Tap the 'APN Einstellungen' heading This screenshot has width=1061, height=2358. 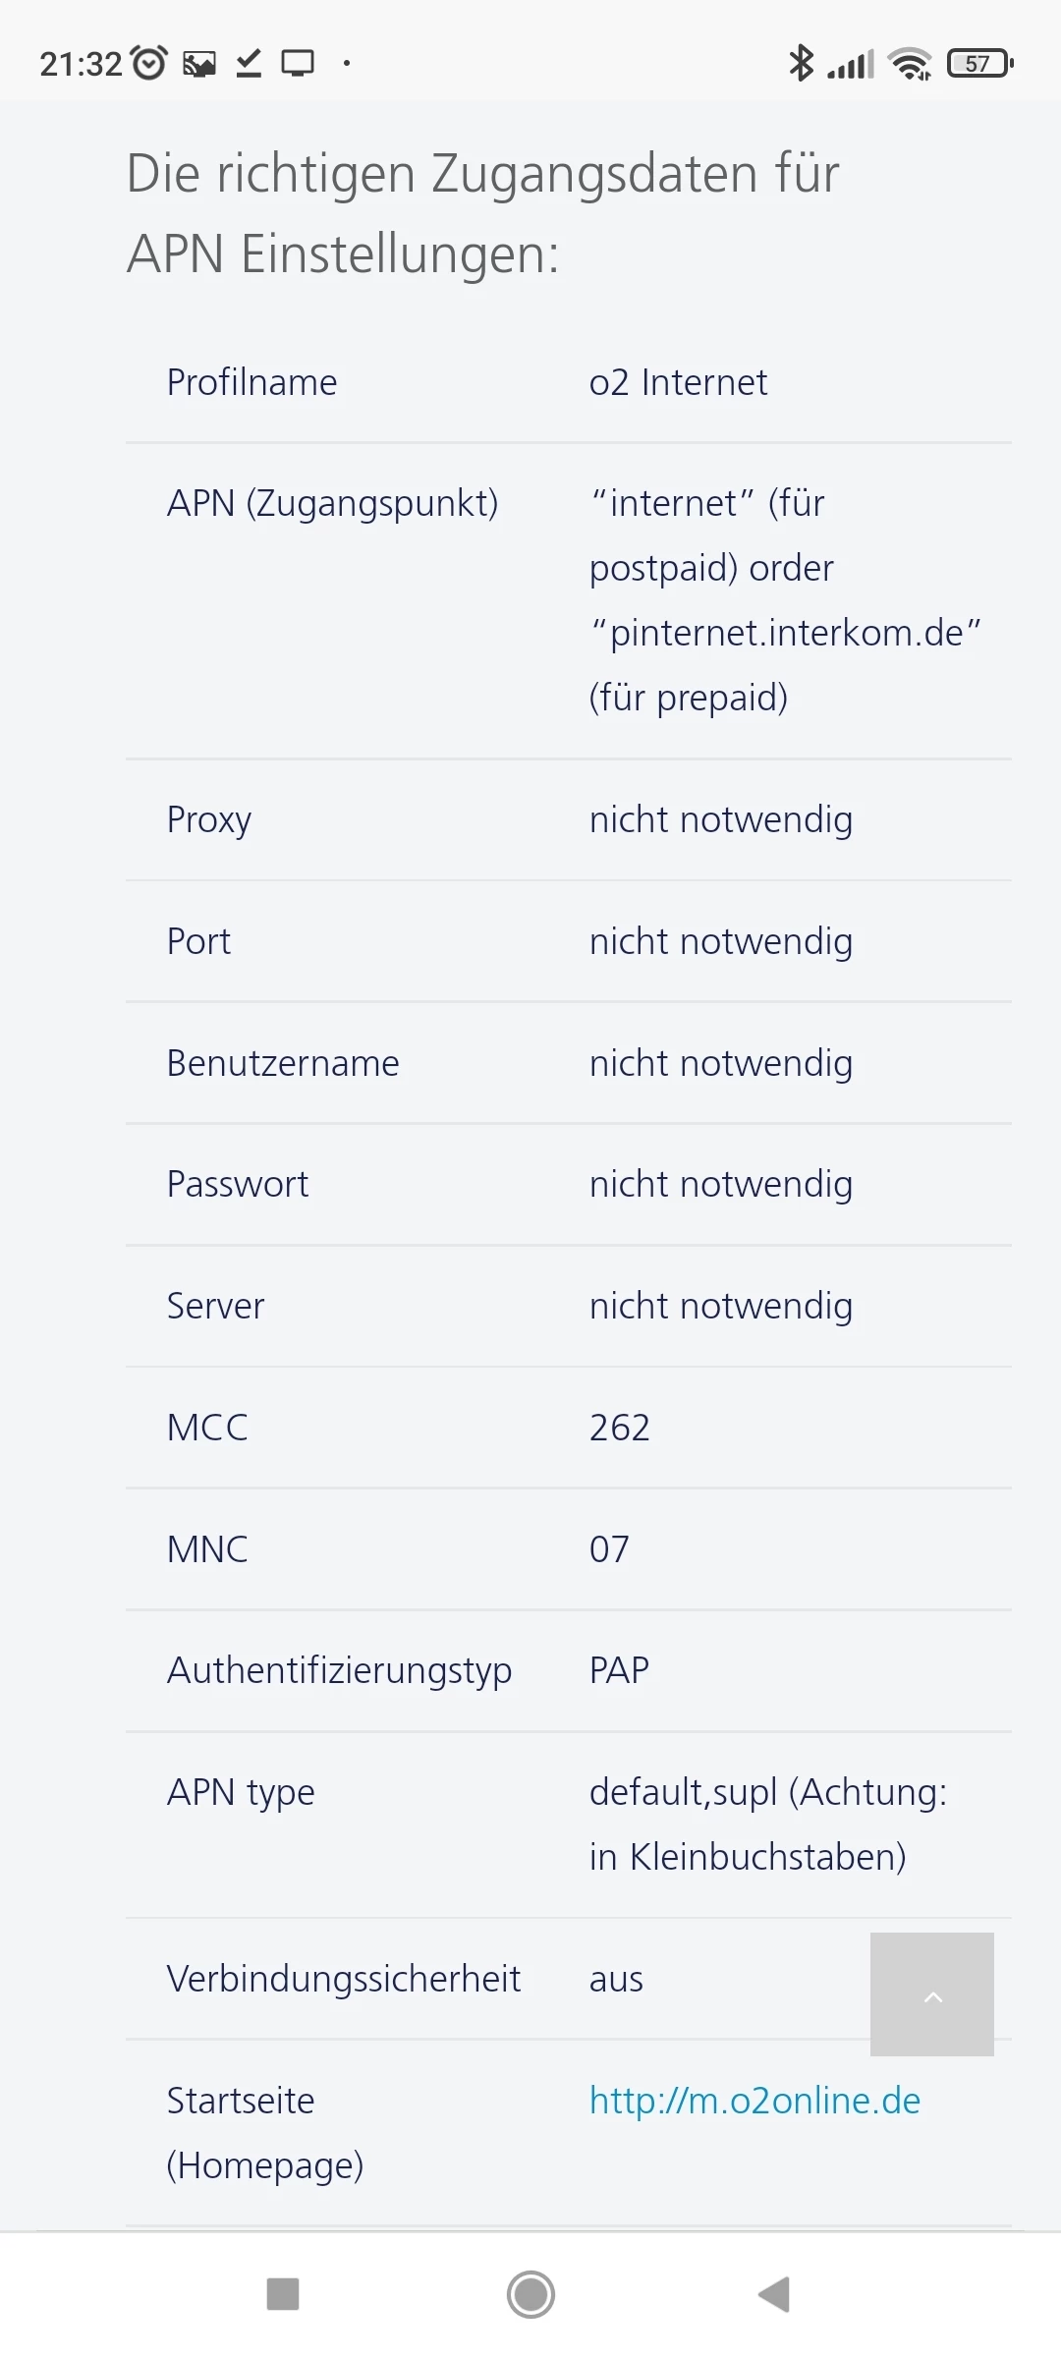tap(343, 253)
